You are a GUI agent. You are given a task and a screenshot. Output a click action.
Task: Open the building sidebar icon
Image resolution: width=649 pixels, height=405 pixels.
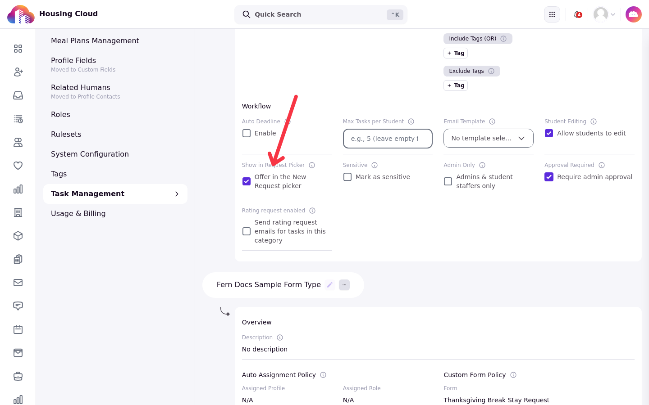pyautogui.click(x=18, y=212)
